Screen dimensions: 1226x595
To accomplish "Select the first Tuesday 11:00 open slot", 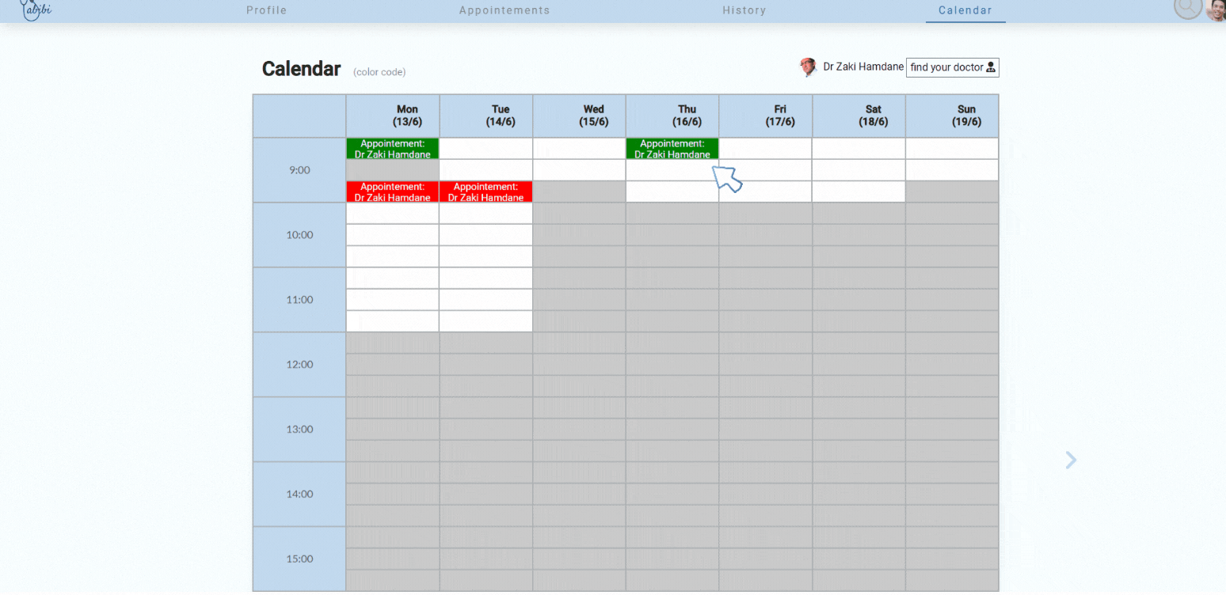I will coord(485,279).
